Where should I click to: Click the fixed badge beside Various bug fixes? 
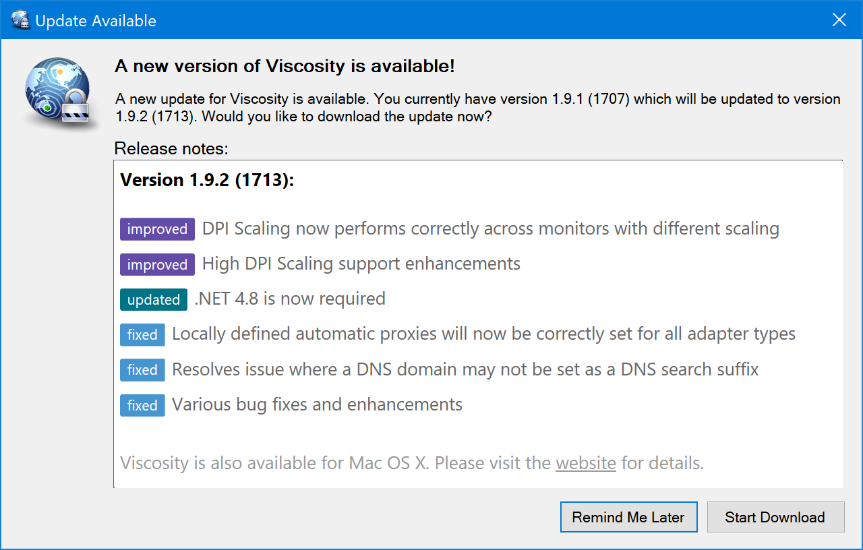pos(142,405)
